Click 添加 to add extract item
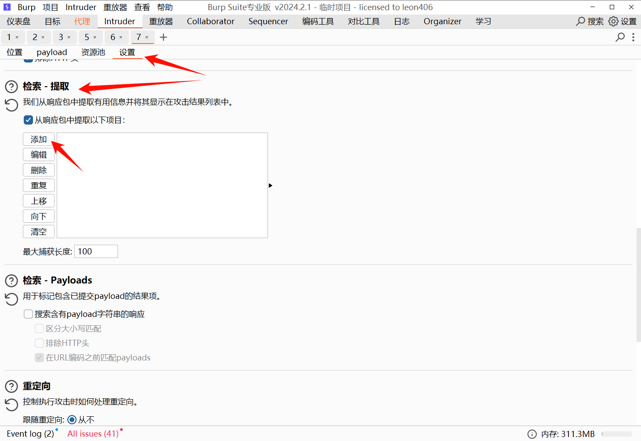This screenshot has width=641, height=441. pos(39,139)
